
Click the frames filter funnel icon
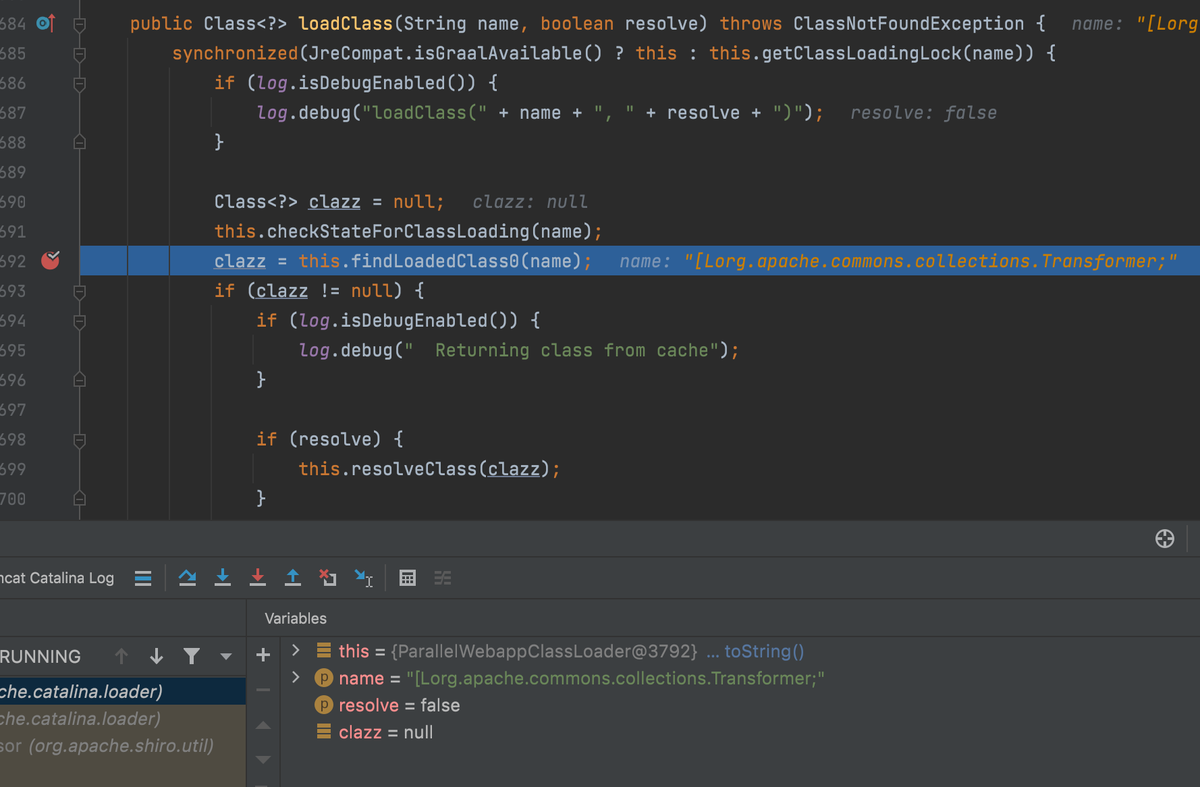click(x=192, y=656)
